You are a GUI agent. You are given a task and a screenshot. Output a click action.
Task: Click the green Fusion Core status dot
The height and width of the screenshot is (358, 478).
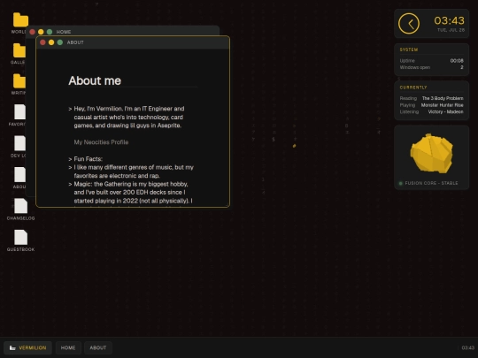tap(401, 183)
